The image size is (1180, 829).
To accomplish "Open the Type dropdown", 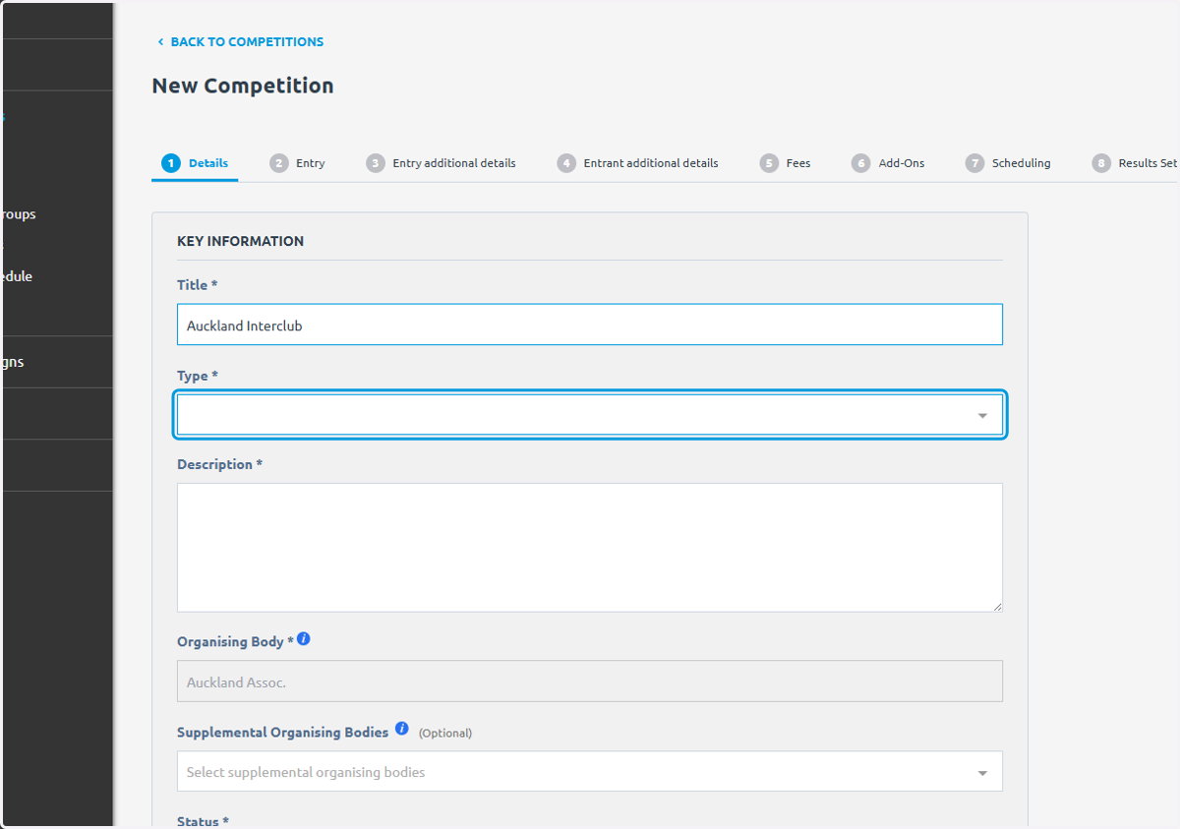I will click(x=590, y=415).
